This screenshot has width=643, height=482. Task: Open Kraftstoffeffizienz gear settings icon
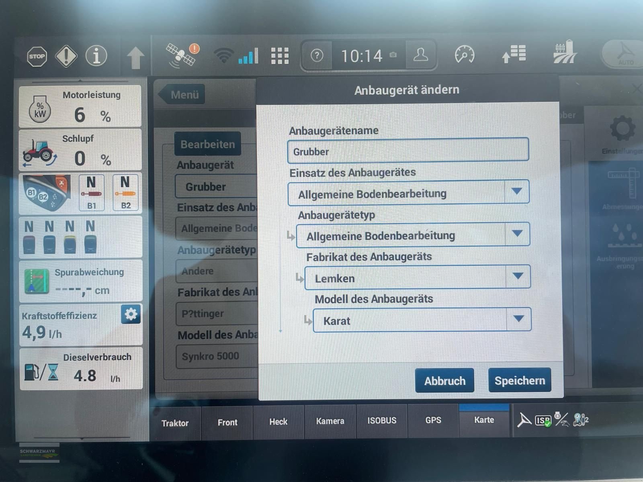point(131,314)
